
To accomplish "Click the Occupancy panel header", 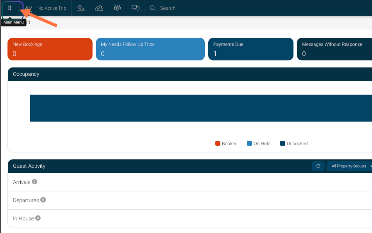I will coord(190,74).
